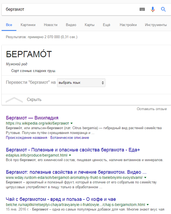
Task: Collapse the dictionary card chevron icon
Action: [14, 100]
